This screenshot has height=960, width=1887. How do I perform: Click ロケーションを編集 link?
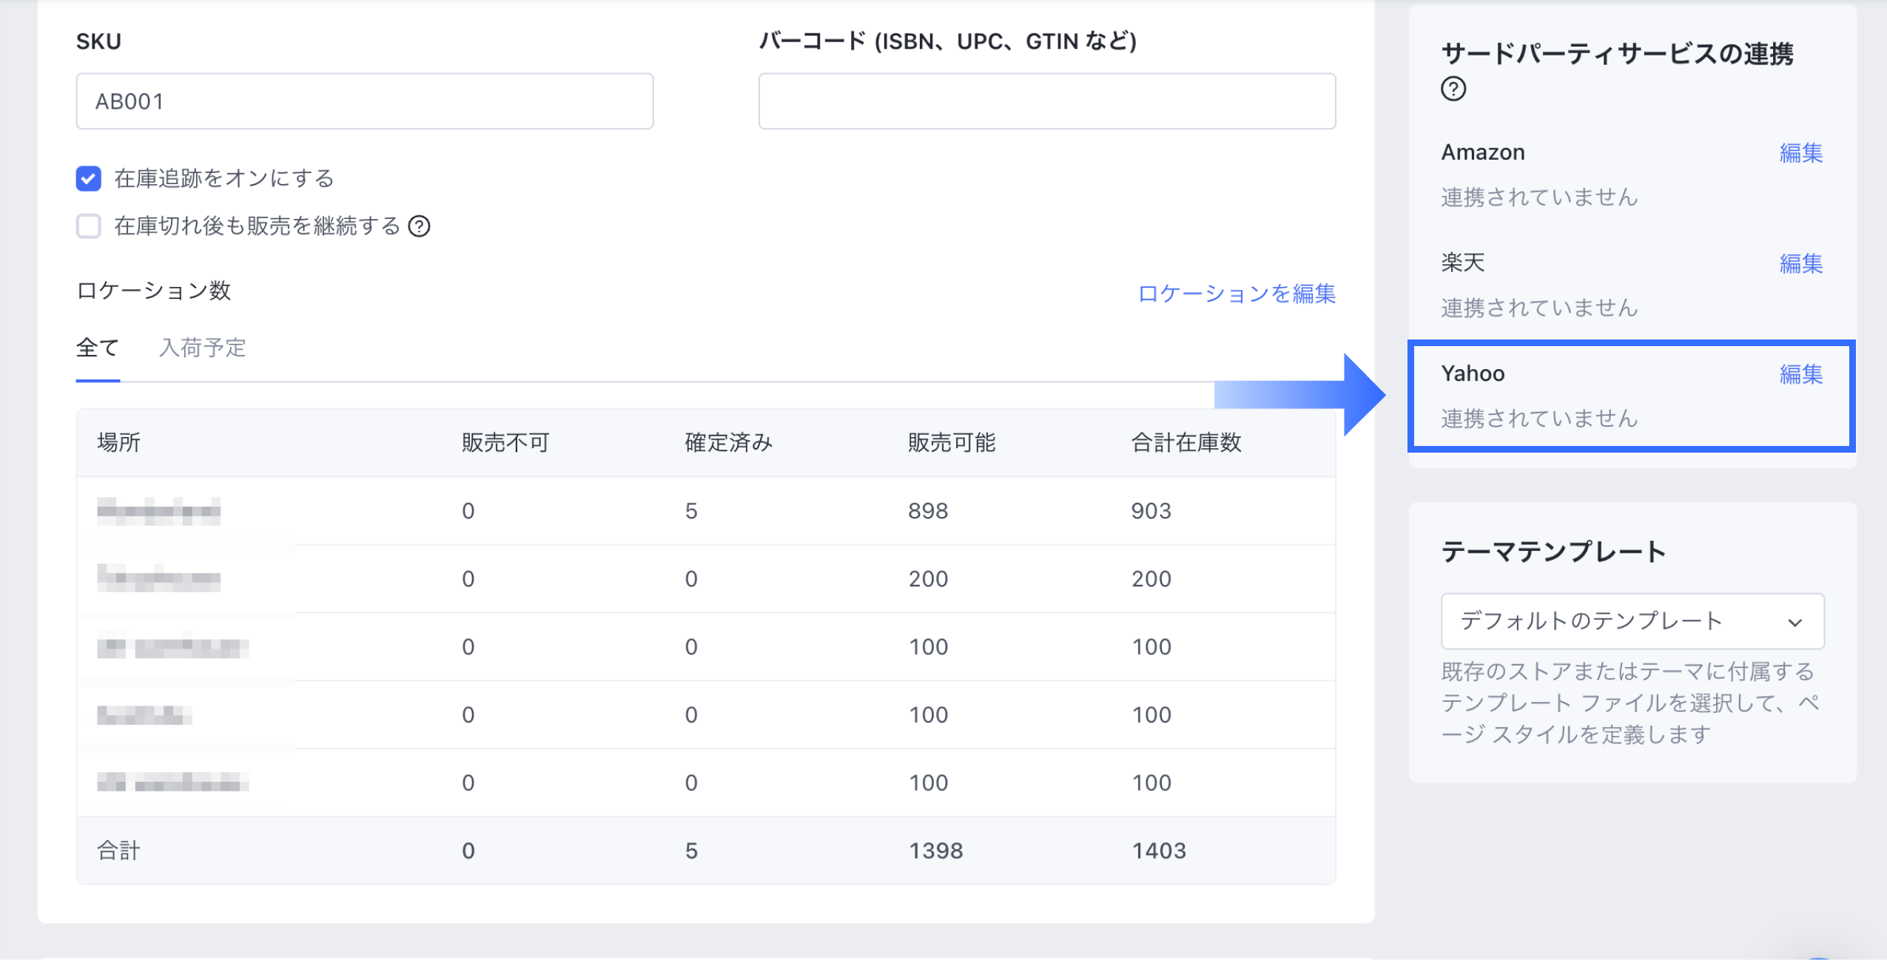pos(1236,294)
